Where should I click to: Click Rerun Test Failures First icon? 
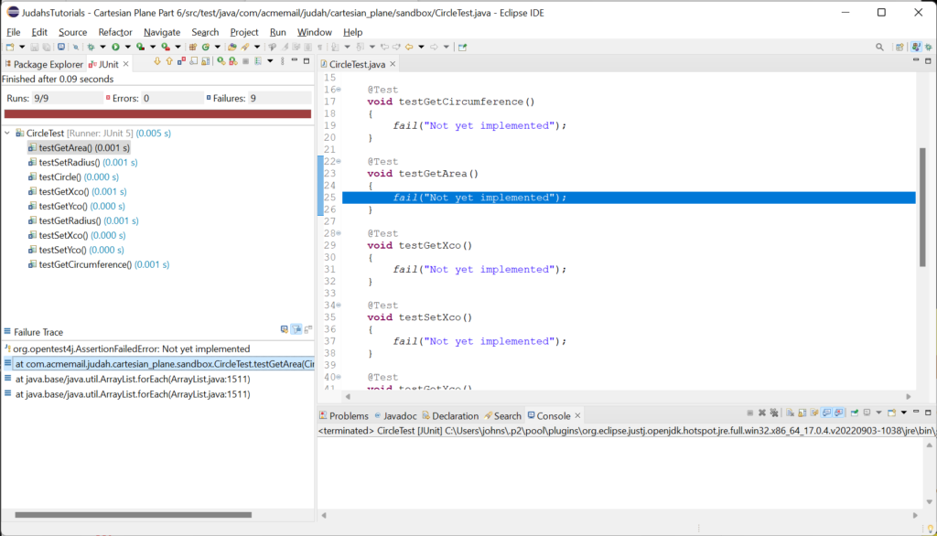[x=232, y=61]
